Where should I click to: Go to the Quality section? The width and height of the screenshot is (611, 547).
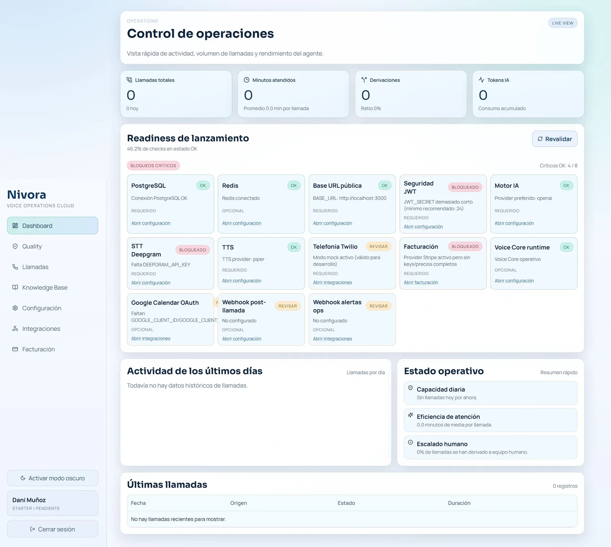point(52,246)
